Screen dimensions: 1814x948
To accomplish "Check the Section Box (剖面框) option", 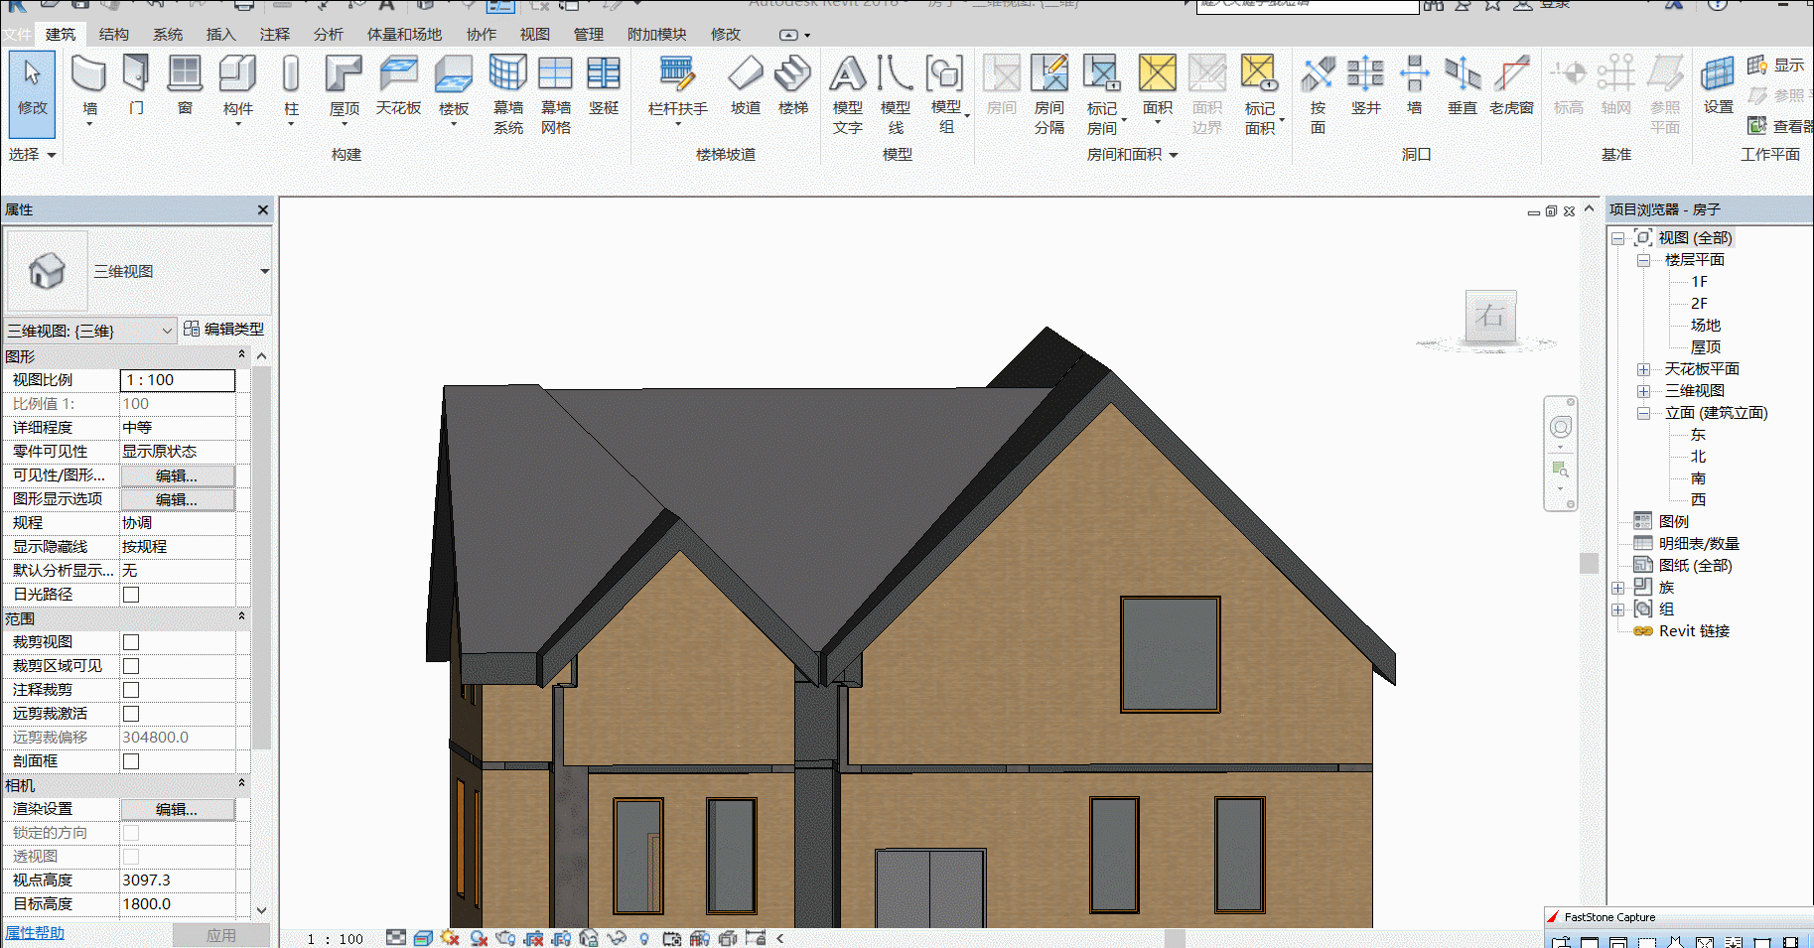I will (131, 761).
